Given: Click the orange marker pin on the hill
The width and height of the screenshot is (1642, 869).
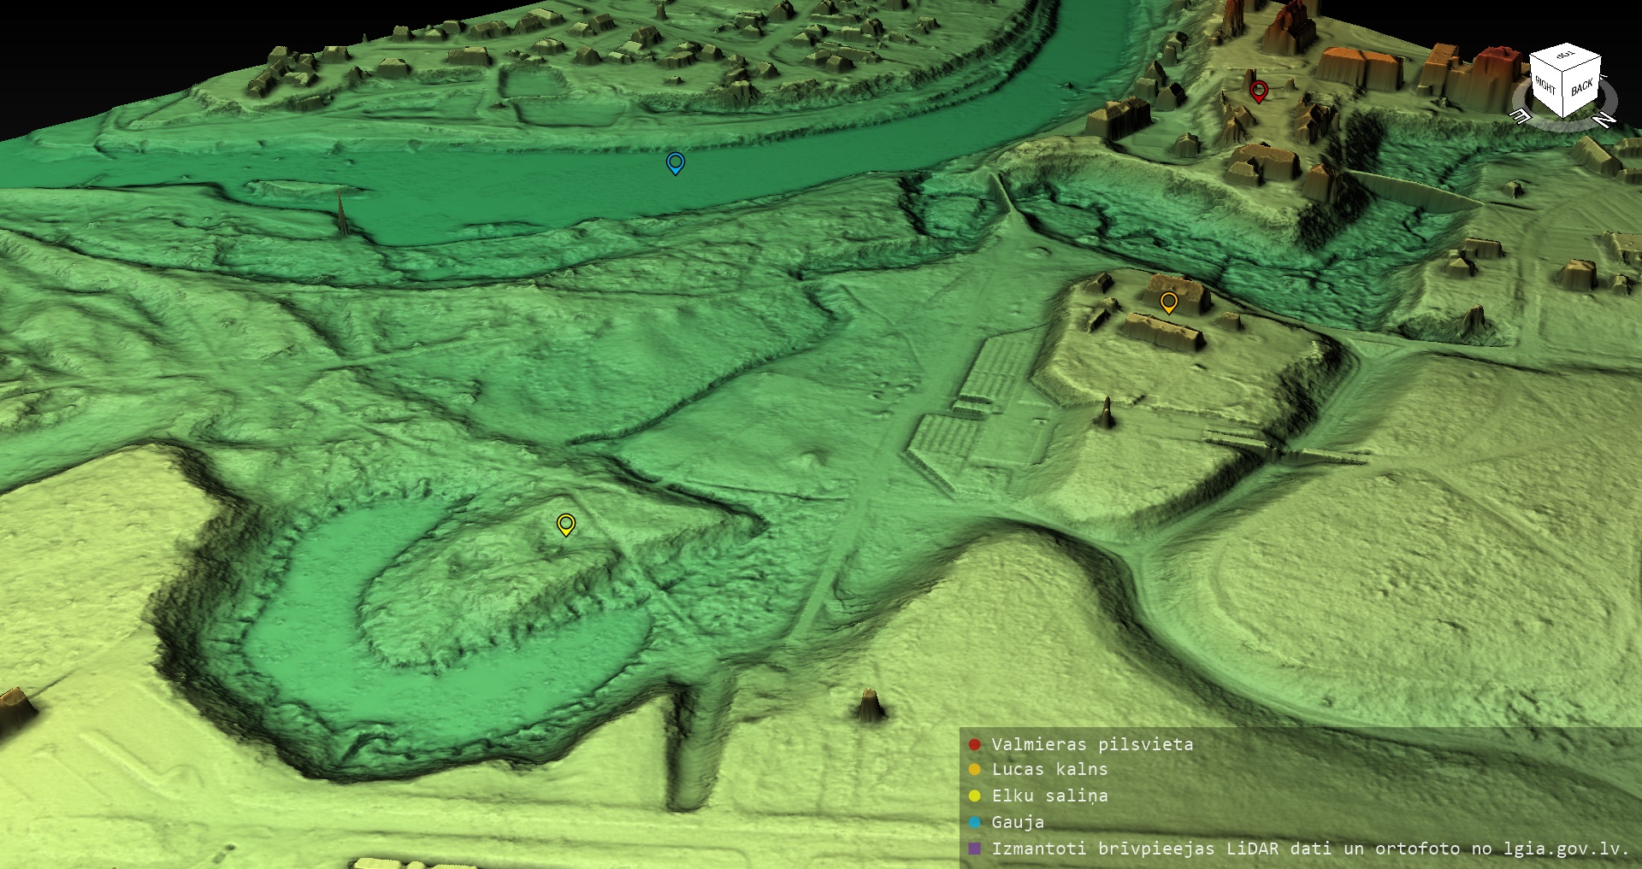Looking at the screenshot, I should click(x=1168, y=302).
